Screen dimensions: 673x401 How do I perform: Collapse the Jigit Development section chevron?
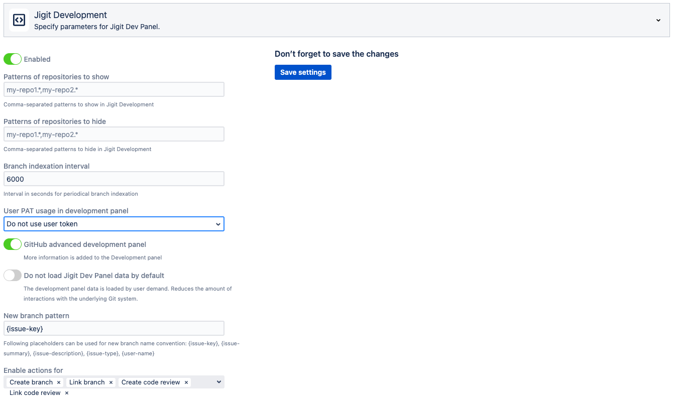pos(658,21)
